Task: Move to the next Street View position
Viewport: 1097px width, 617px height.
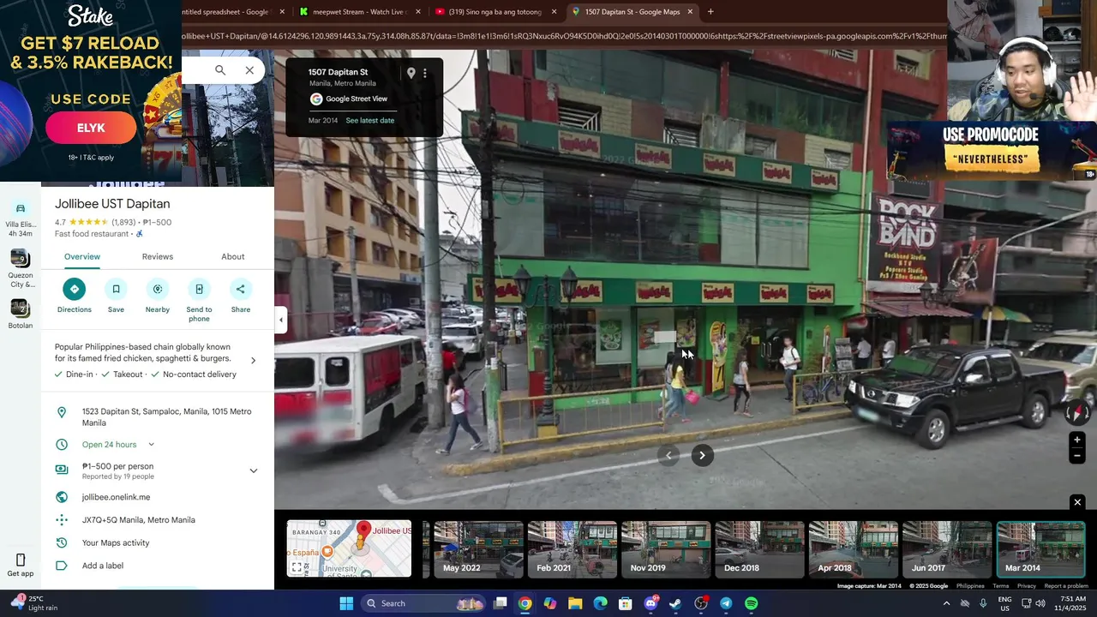Action: pos(702,455)
